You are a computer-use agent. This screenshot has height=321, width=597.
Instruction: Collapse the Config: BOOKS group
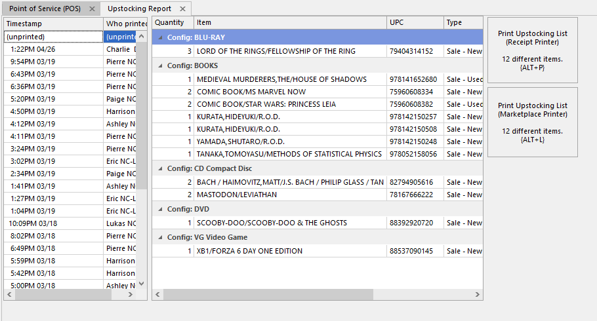(x=160, y=66)
